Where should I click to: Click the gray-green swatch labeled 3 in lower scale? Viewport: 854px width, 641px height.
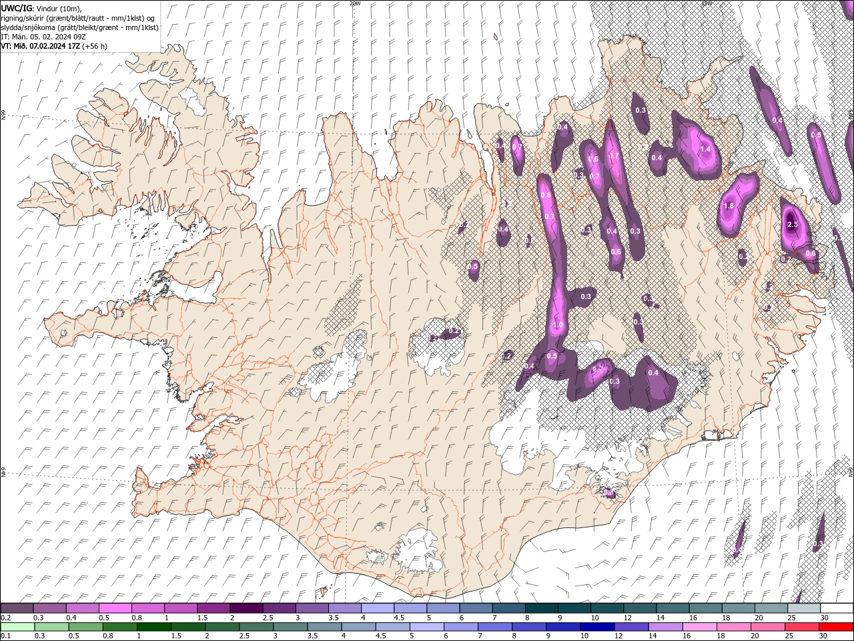tap(290, 626)
